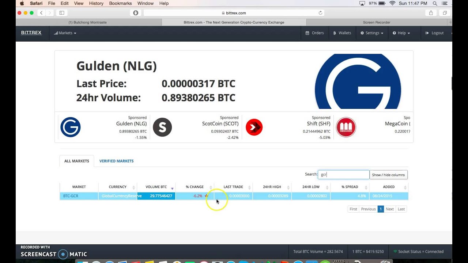Switch to the Screen Recorder tab

[377, 22]
